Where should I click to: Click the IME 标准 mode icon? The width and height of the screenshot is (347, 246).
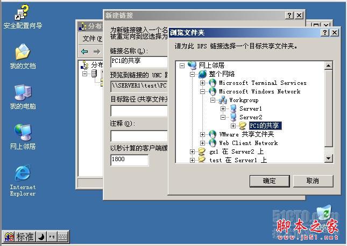25,237
